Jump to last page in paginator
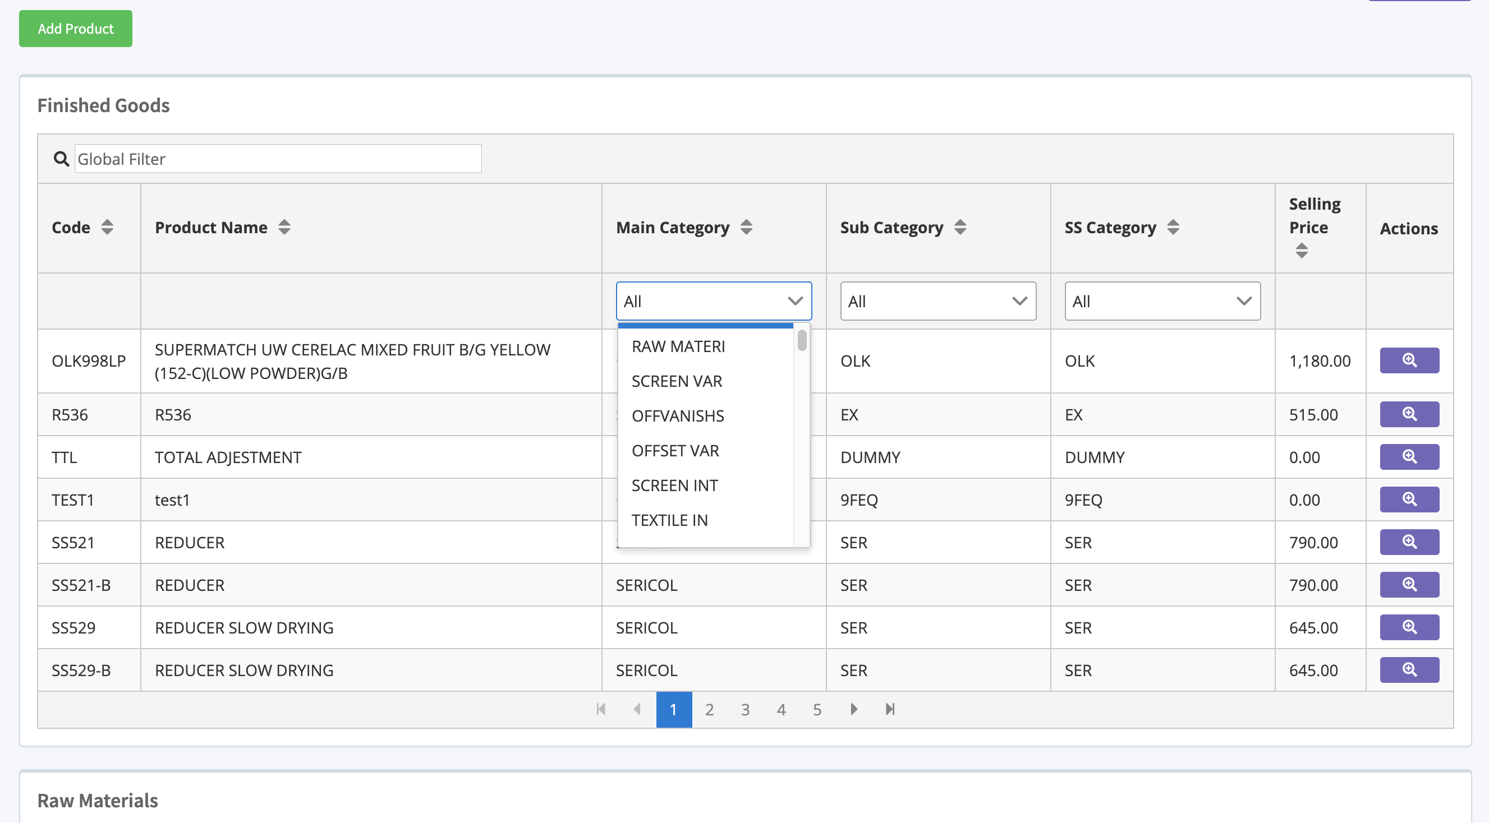Image resolution: width=1489 pixels, height=823 pixels. tap(890, 709)
